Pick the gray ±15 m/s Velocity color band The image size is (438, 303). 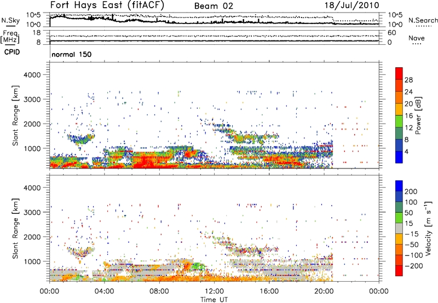[x=399, y=228]
